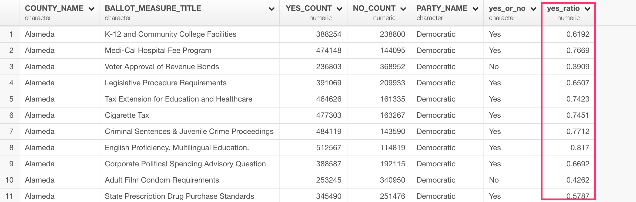Select row number 7
The width and height of the screenshot is (636, 202).
tap(11, 132)
